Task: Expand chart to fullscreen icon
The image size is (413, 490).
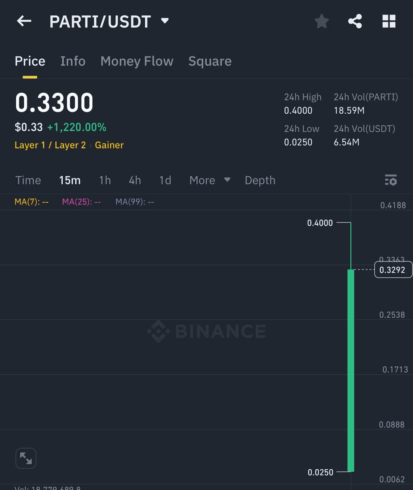Action: [26, 458]
